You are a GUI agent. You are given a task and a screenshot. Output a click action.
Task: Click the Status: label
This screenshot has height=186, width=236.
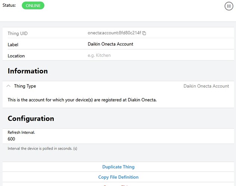coord(9,5)
